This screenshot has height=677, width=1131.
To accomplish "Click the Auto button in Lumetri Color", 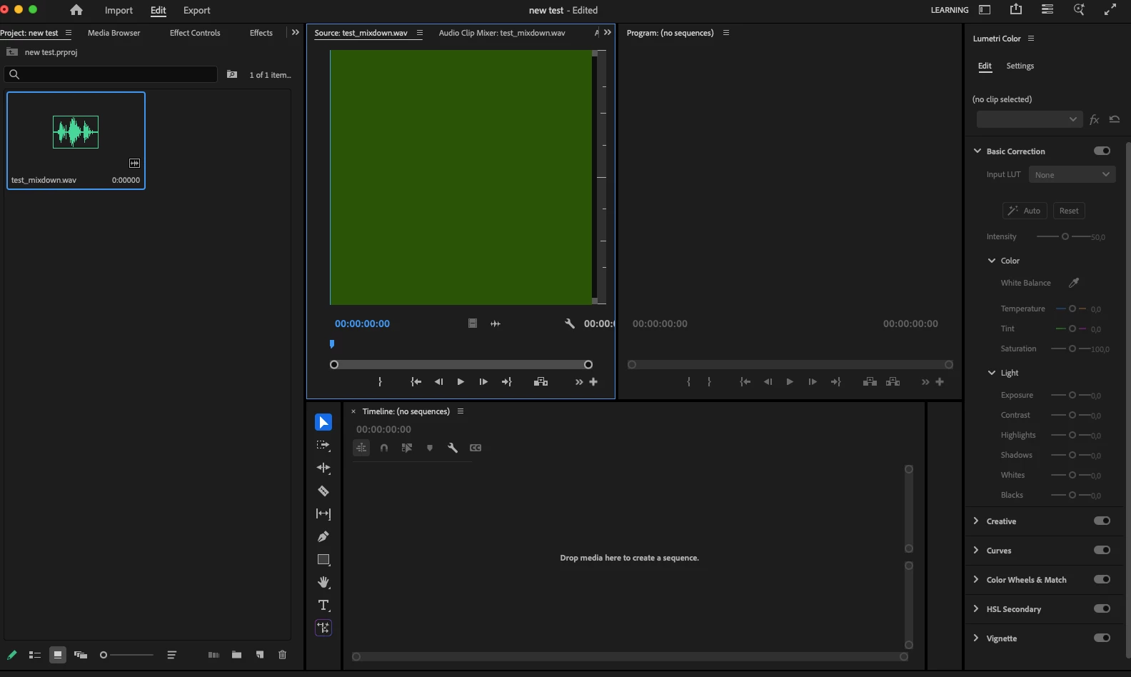I will pos(1025,211).
